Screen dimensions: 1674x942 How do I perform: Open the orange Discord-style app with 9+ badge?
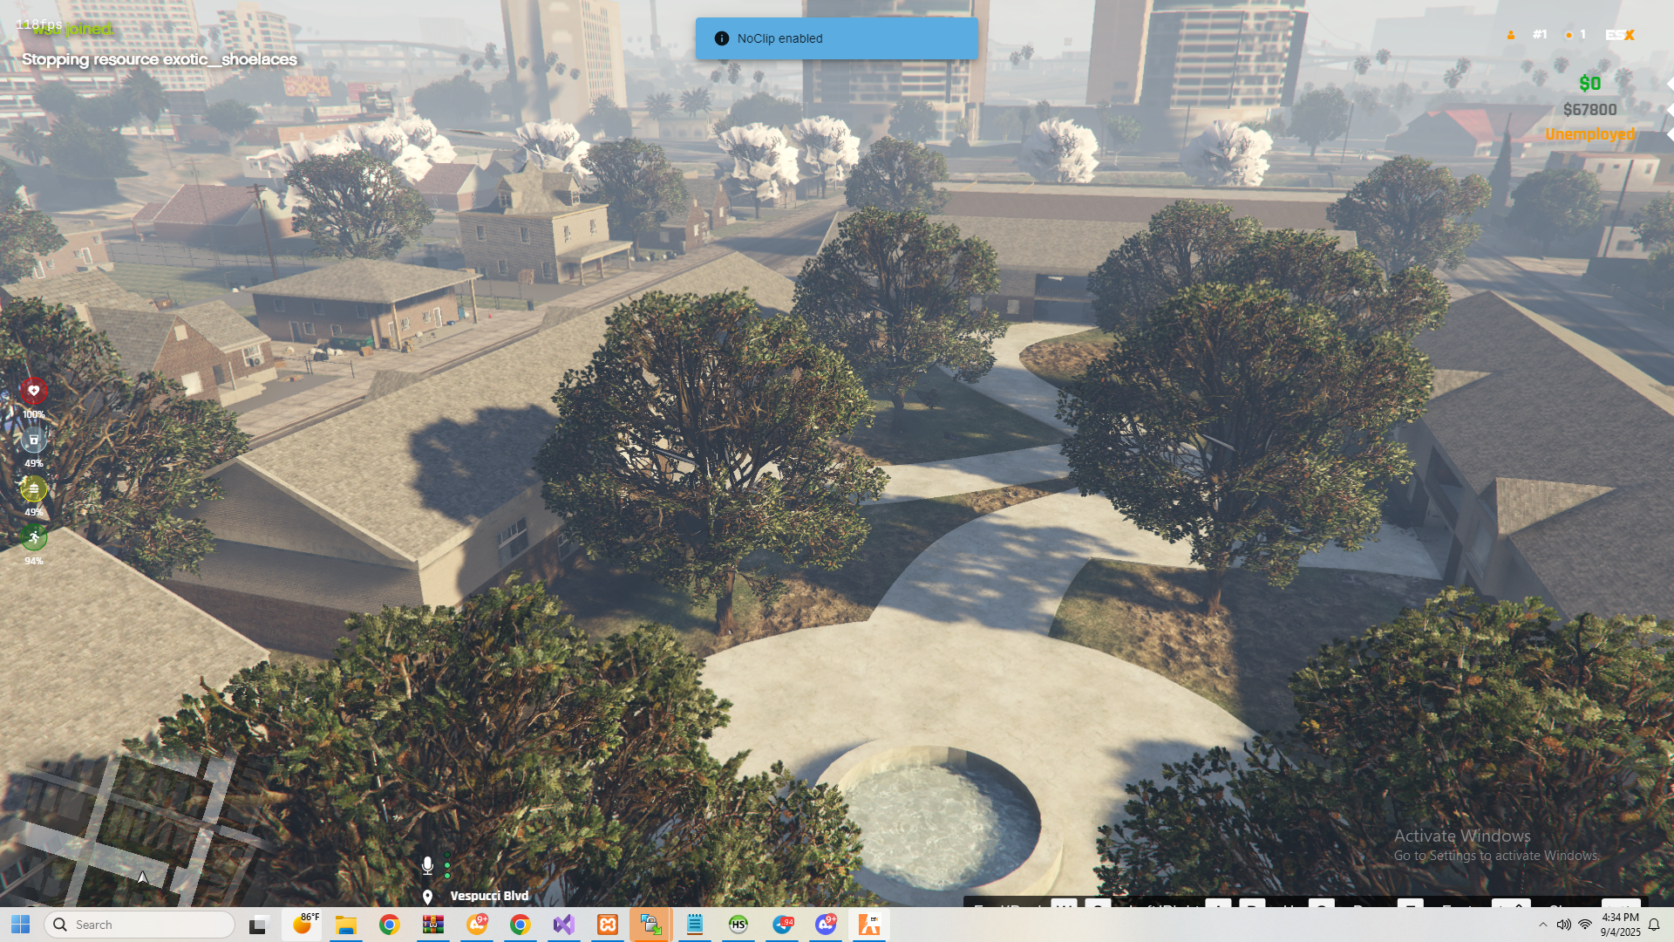(x=477, y=925)
